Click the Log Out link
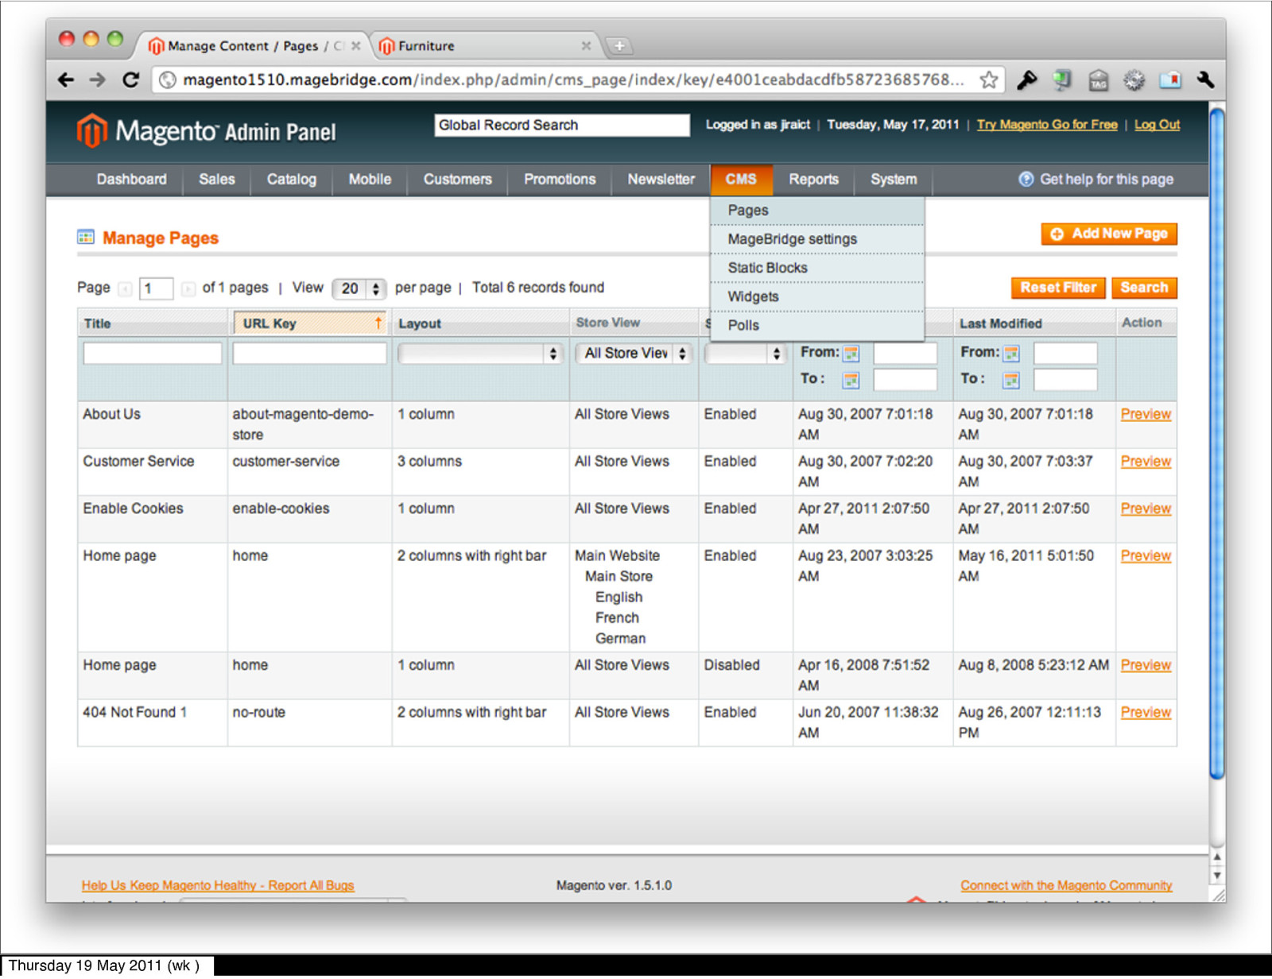 pos(1157,125)
